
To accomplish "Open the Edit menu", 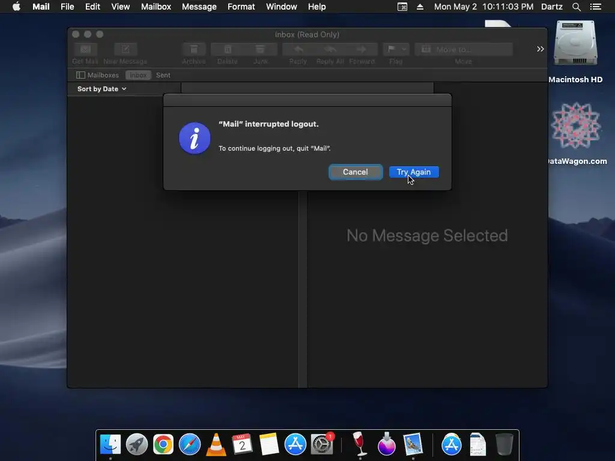I will pos(92,7).
